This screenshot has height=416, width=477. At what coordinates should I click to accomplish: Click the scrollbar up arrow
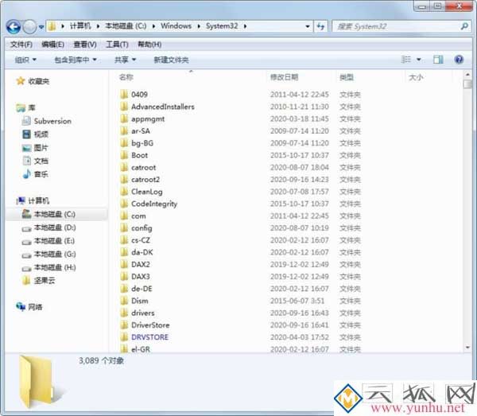coord(467,75)
